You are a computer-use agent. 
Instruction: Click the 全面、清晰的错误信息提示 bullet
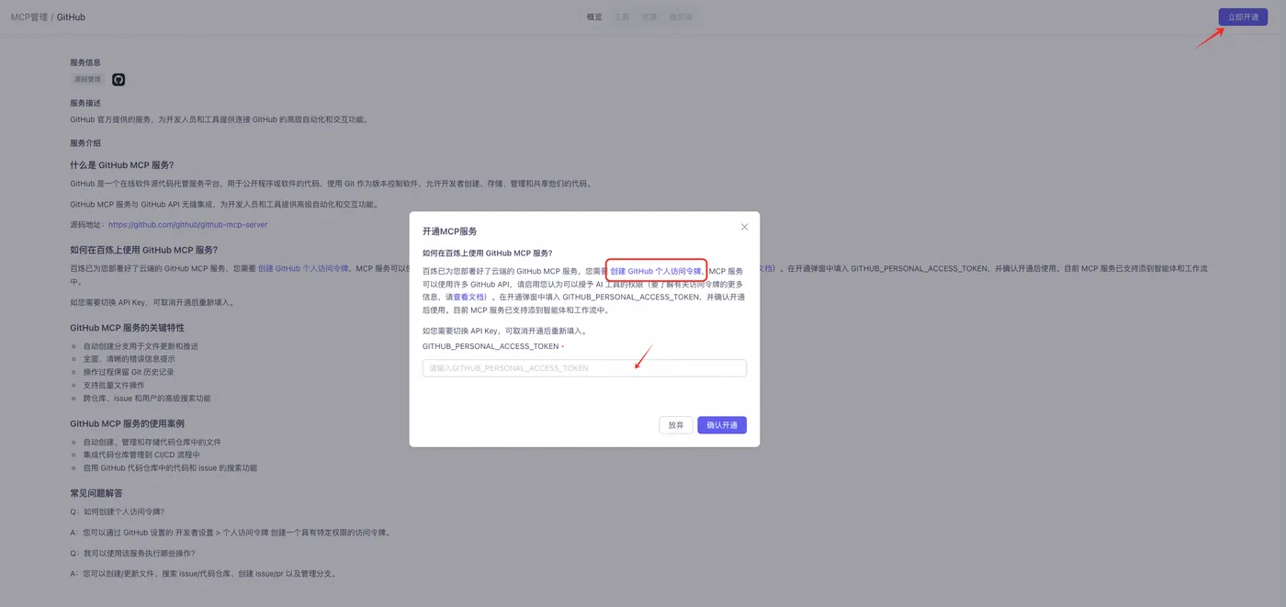(129, 360)
